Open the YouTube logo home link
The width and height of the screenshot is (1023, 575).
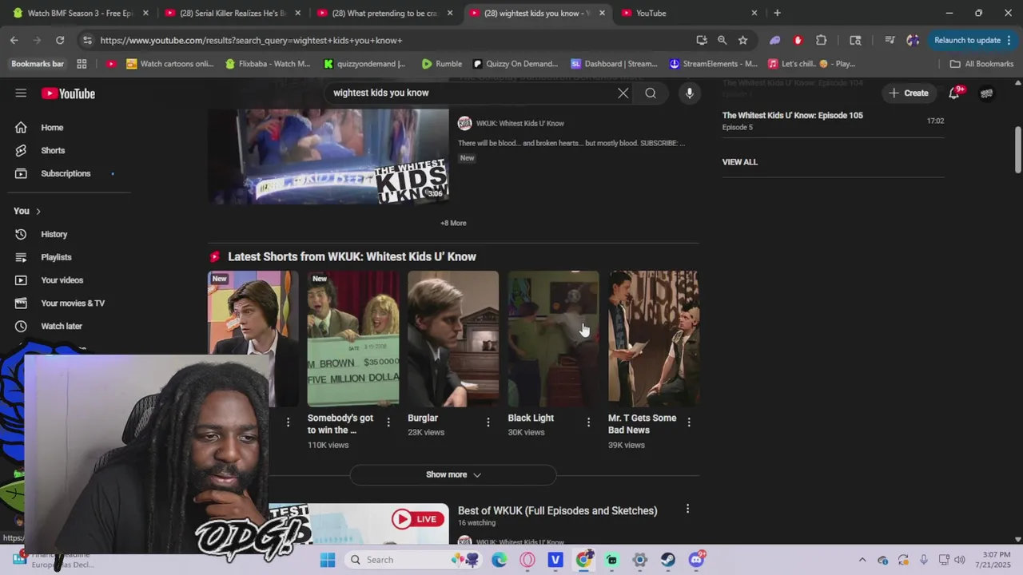coord(68,93)
